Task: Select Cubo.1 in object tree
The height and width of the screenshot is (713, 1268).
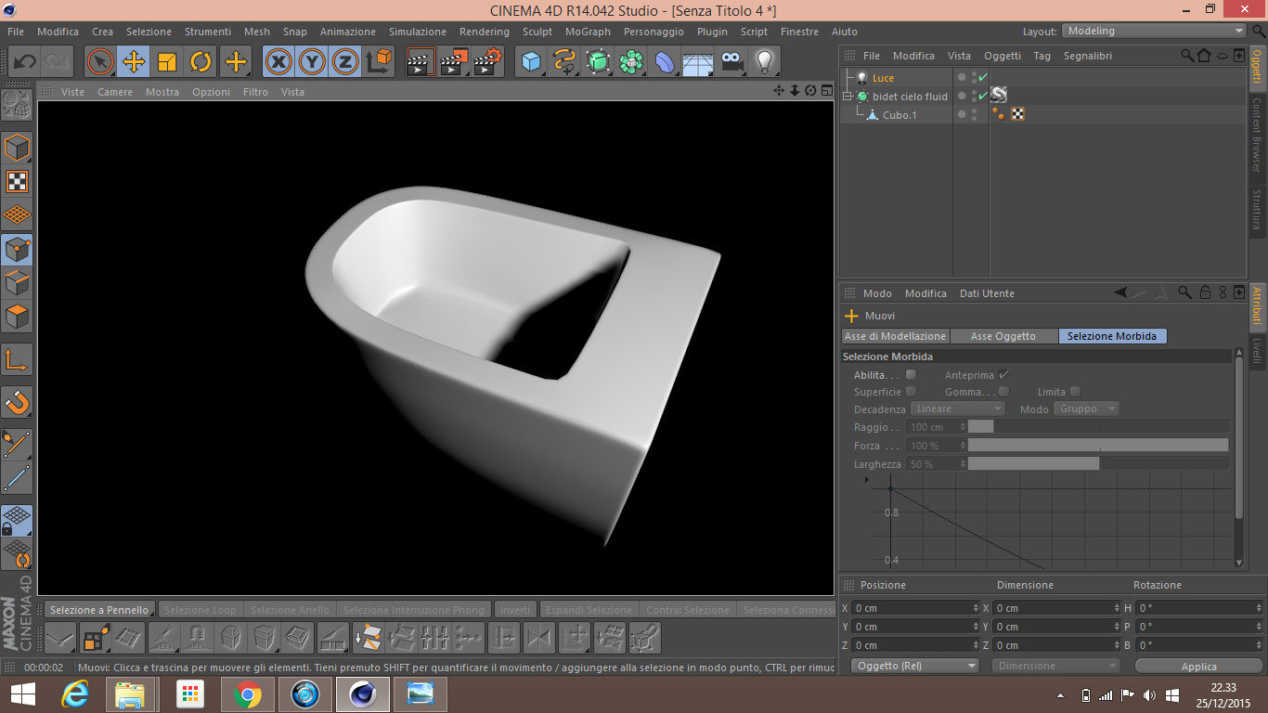Action: click(x=899, y=115)
